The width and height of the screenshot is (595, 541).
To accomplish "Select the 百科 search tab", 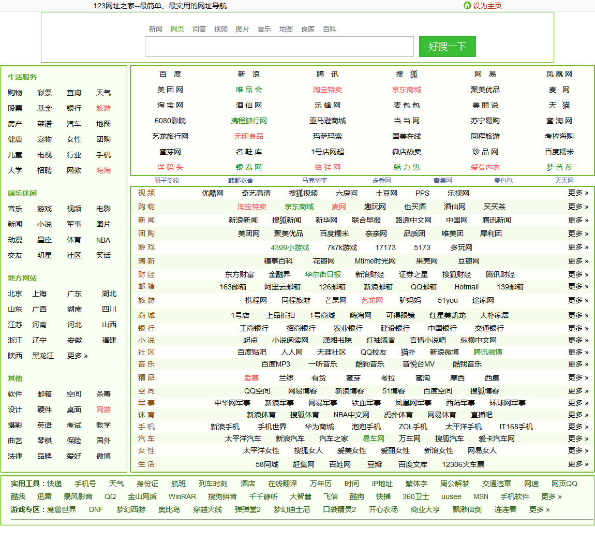I will (330, 29).
